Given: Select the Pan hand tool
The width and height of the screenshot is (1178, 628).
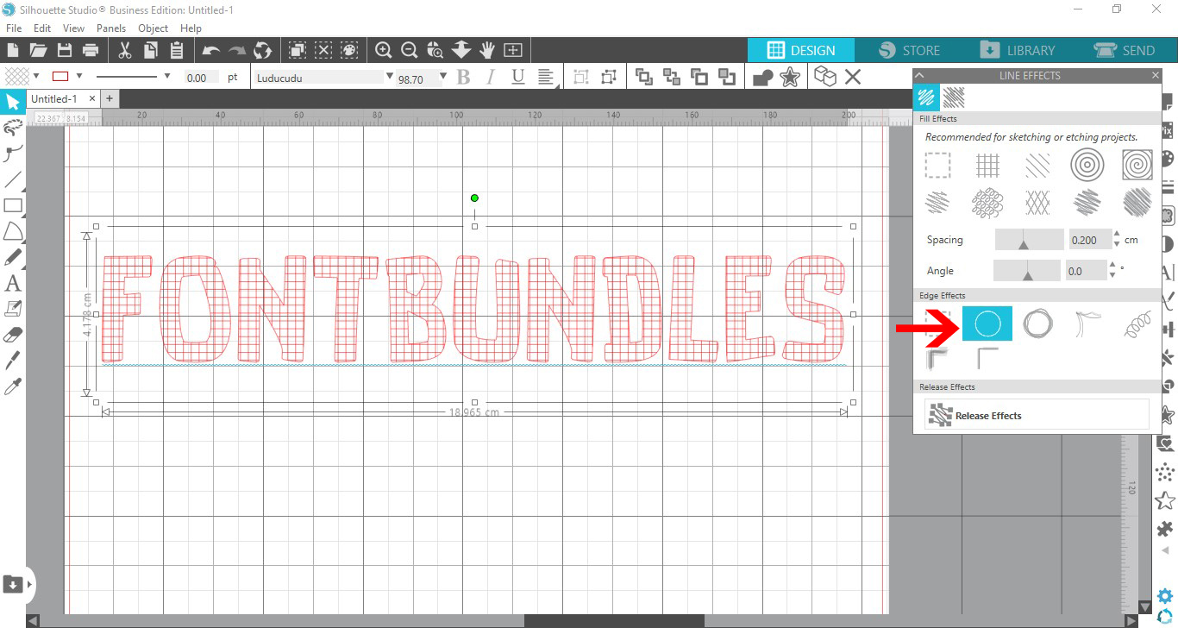Looking at the screenshot, I should pos(487,50).
